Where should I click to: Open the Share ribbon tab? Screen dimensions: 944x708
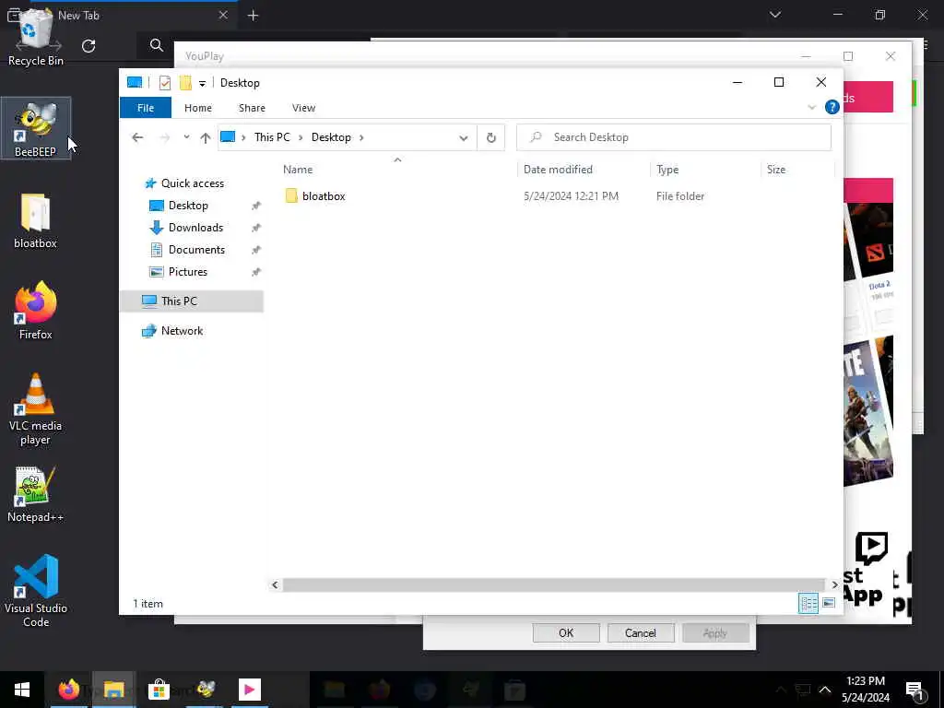pos(252,108)
